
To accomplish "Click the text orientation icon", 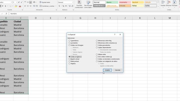I will [x=34, y=2].
